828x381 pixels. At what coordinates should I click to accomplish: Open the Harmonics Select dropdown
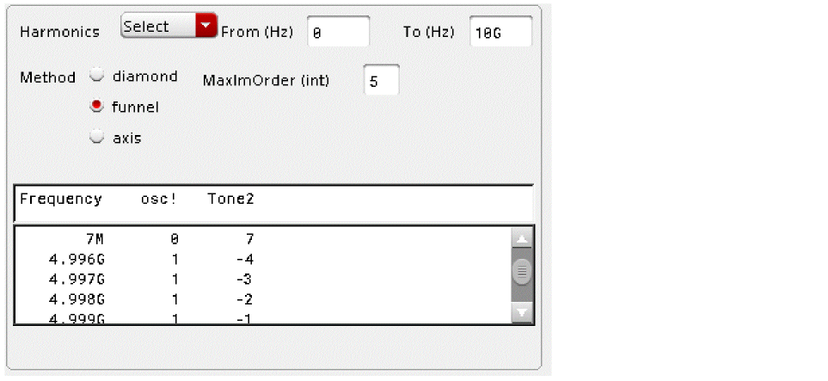159,27
